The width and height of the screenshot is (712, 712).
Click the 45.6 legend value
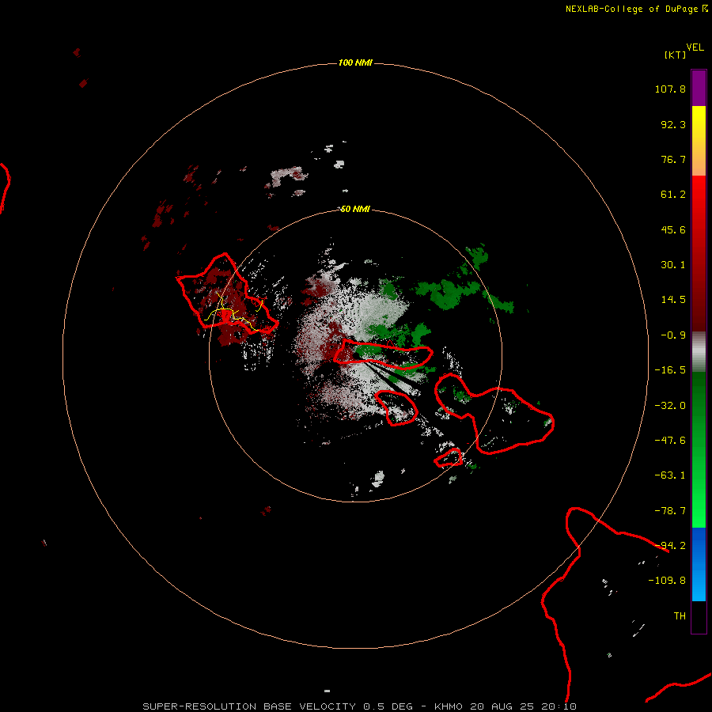coord(673,229)
